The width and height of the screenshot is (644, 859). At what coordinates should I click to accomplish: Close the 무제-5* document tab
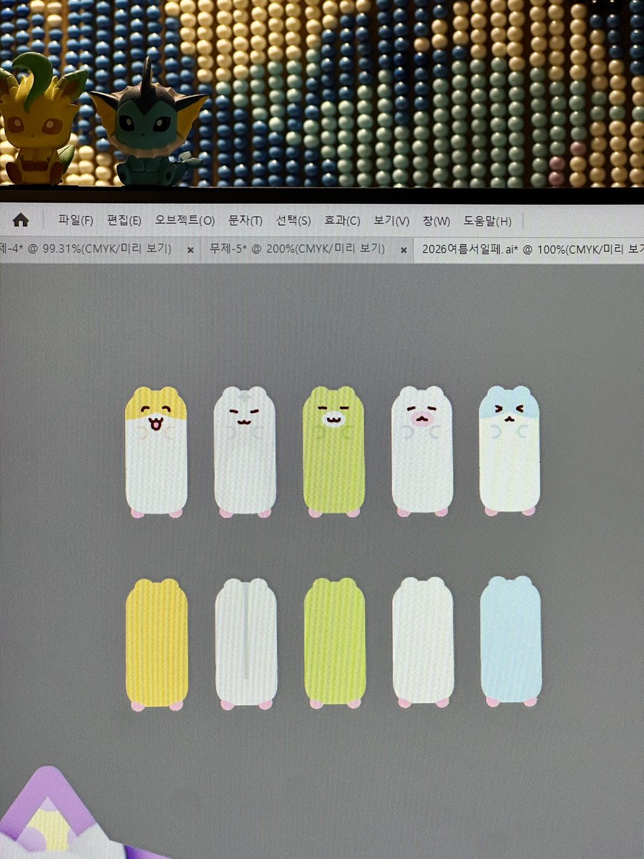404,251
